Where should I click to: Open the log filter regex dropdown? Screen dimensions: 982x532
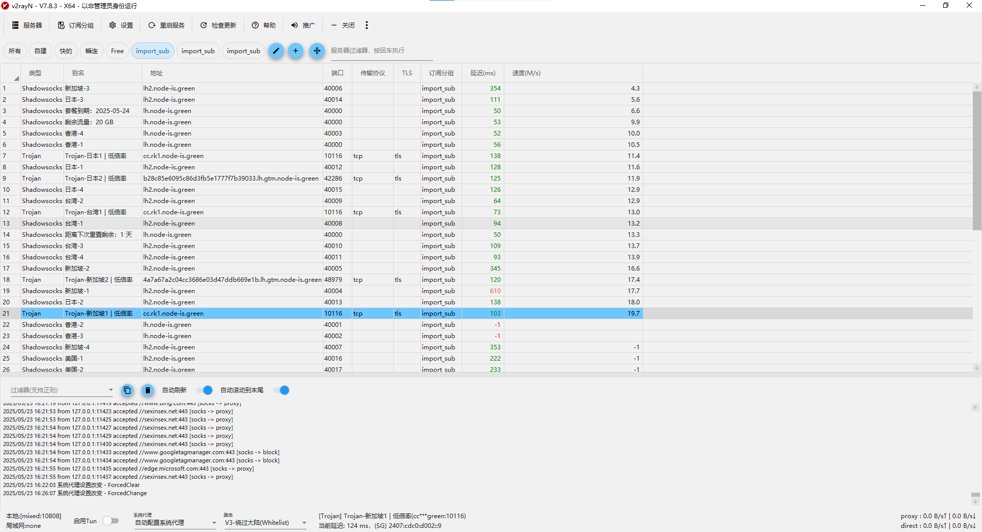click(x=61, y=390)
